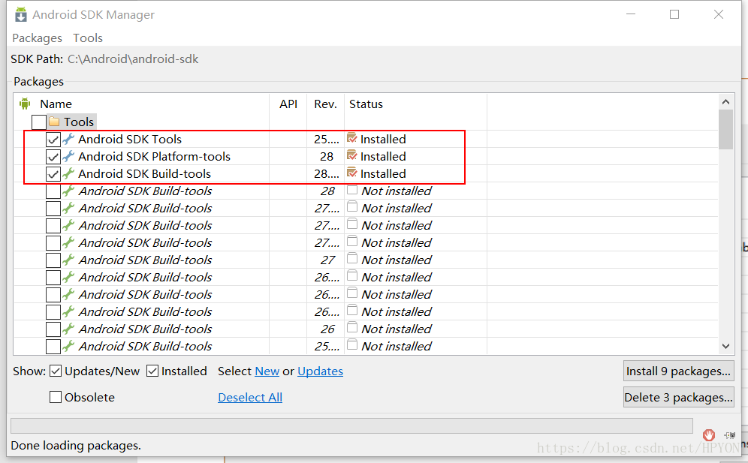Click Not installed status icon for Build-tools rev 28
The height and width of the screenshot is (463, 748).
(352, 190)
